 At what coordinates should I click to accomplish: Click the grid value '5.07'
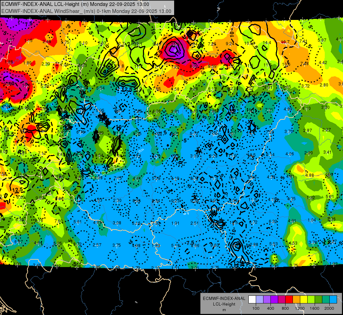click(x=322, y=40)
